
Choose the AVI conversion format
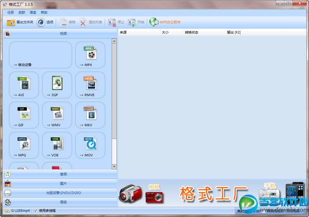click(x=23, y=84)
